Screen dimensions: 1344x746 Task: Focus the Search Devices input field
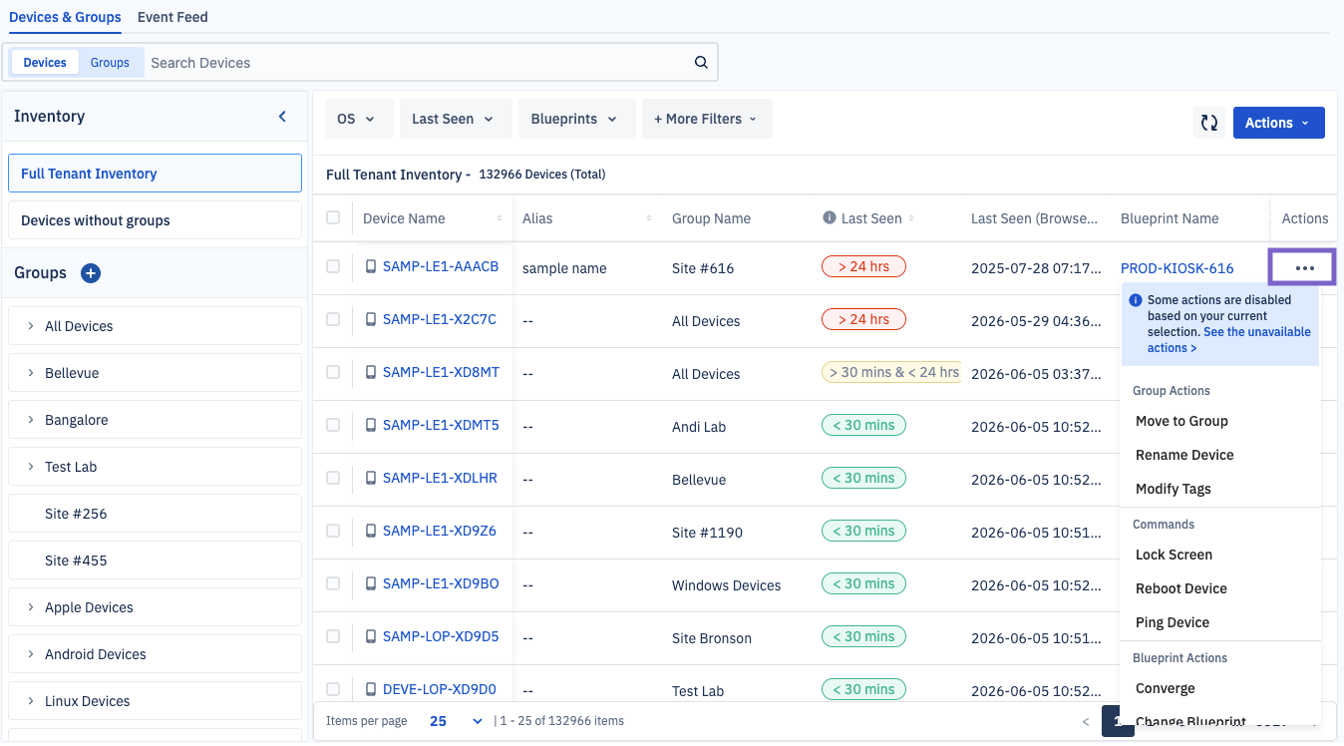[419, 63]
